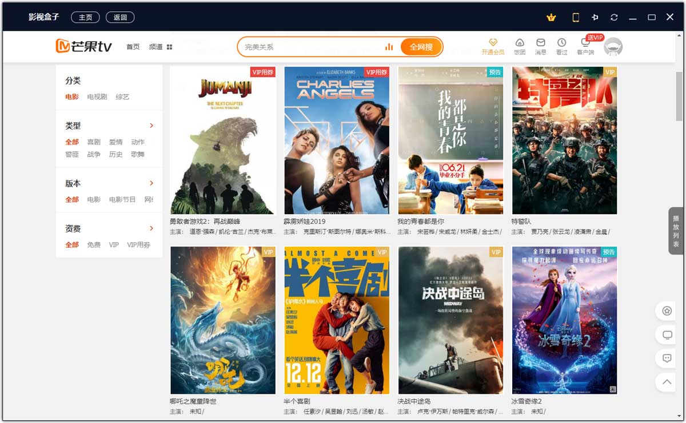Click the 主页 button in title bar

pyautogui.click(x=85, y=17)
